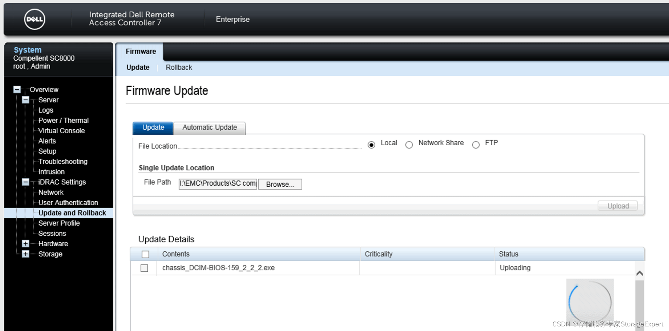Click the Browse... button
This screenshot has width=669, height=331.
pyautogui.click(x=280, y=184)
